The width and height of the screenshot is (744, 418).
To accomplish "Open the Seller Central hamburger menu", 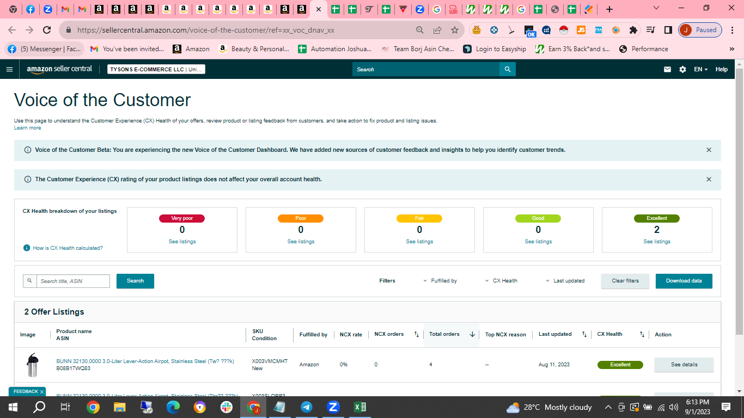I will (x=9, y=69).
